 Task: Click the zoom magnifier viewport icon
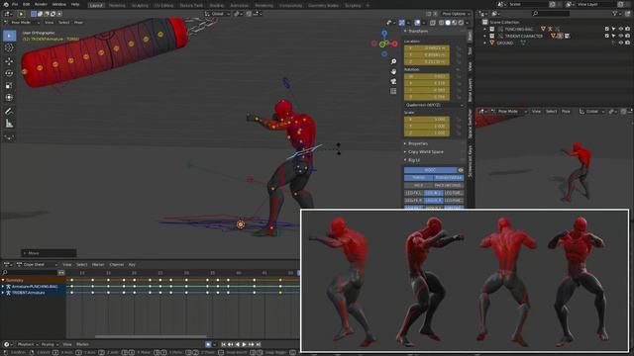393,61
